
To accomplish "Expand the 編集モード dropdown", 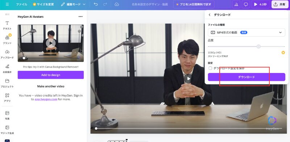I will point(73,4).
